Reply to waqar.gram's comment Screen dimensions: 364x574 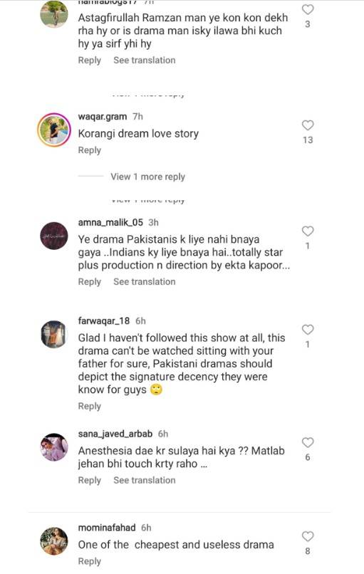click(x=89, y=150)
